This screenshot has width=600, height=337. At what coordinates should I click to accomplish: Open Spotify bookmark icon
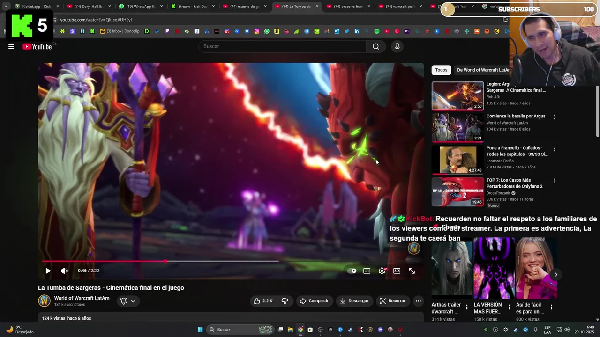click(x=377, y=31)
